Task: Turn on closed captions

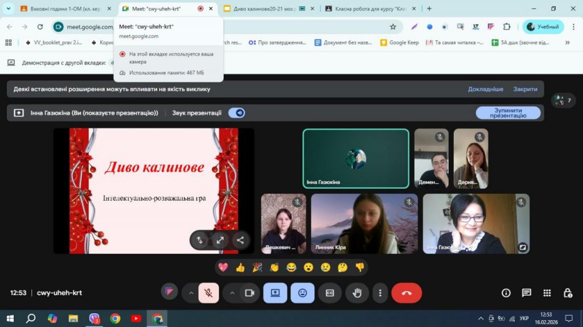Action: [x=330, y=293]
